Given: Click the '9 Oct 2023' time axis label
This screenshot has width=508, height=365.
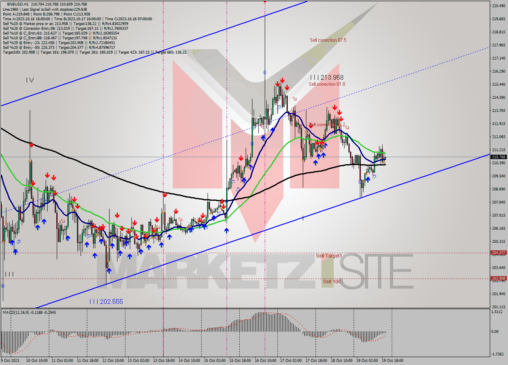Looking at the screenshot, I should pos(11,360).
